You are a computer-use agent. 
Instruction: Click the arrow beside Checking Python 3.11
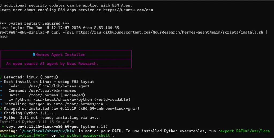[1, 113]
